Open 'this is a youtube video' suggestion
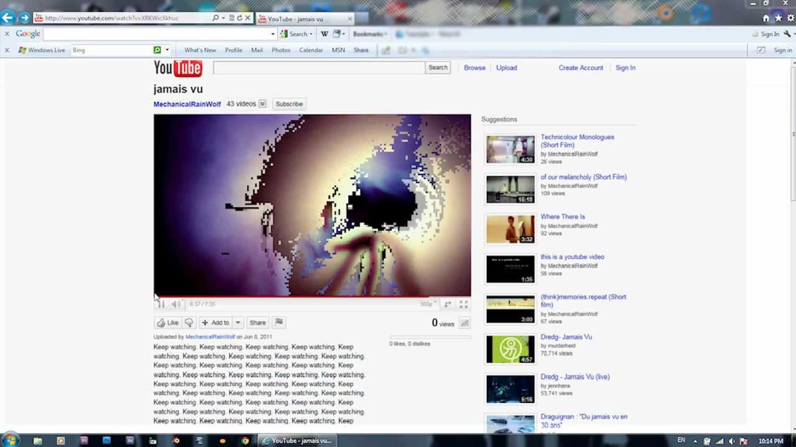 [x=572, y=256]
